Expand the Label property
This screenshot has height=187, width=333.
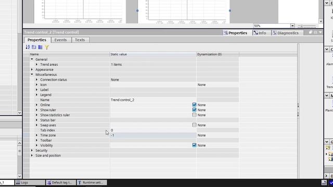[36, 90]
